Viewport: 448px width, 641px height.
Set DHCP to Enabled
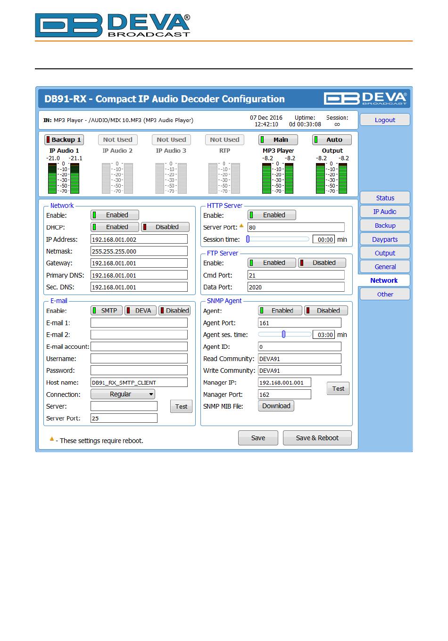115,227
